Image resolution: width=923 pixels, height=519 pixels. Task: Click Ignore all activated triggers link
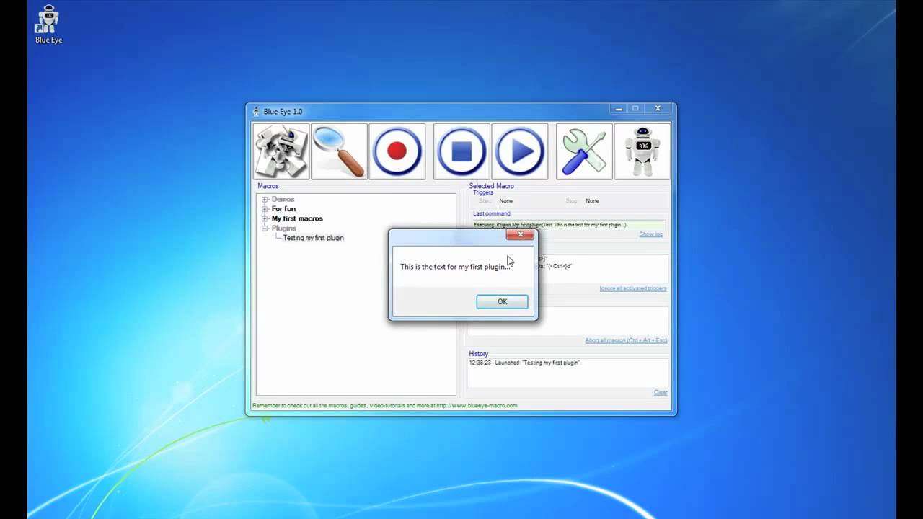click(x=632, y=288)
